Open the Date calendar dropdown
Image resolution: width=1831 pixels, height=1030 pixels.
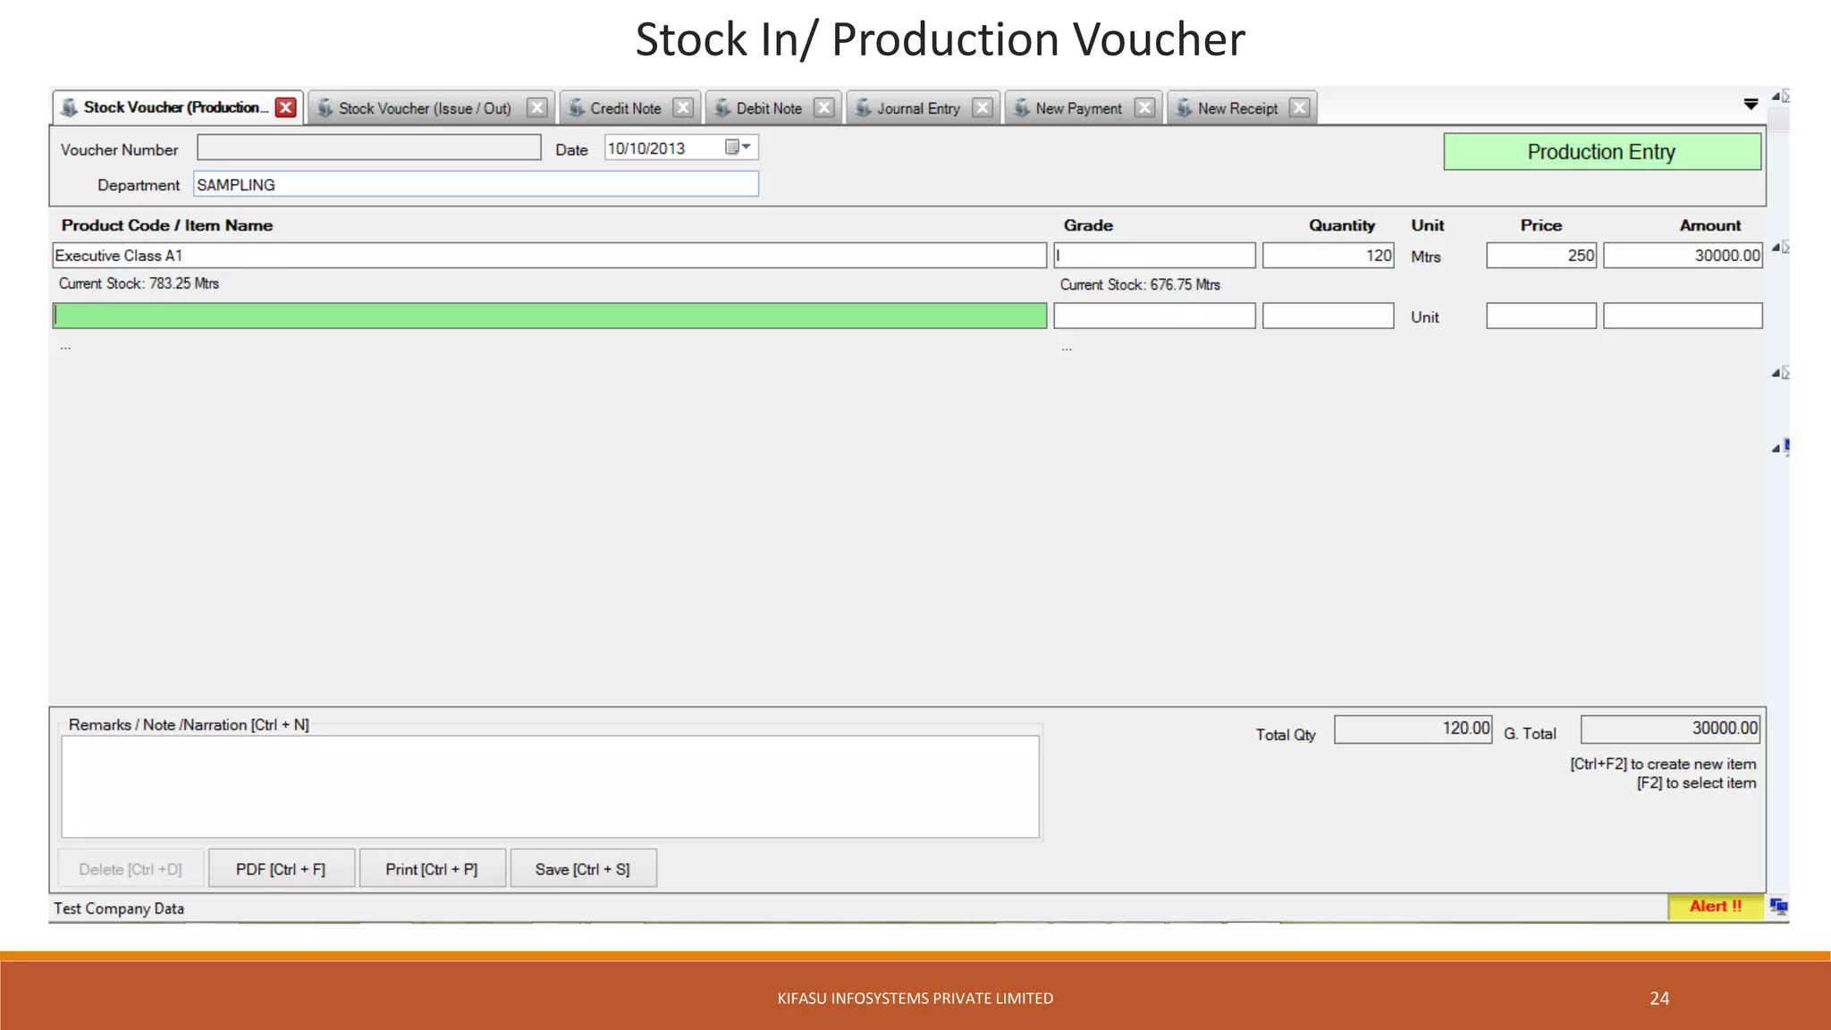click(738, 147)
